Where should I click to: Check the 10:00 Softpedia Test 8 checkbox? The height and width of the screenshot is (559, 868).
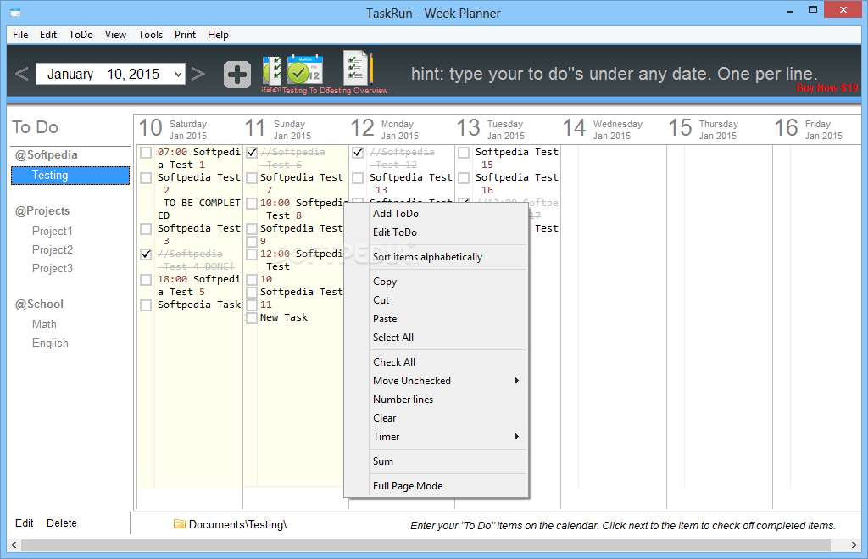[252, 204]
